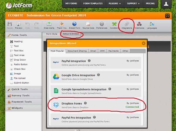
Task: Click the Redo arrow
Action: [x=36, y=25]
